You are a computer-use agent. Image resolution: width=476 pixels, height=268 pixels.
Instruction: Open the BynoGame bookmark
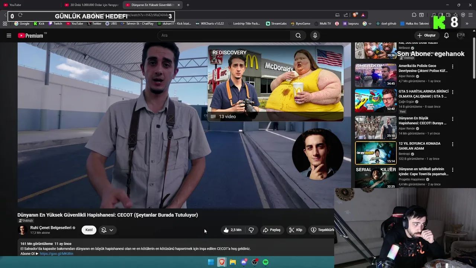300,23
